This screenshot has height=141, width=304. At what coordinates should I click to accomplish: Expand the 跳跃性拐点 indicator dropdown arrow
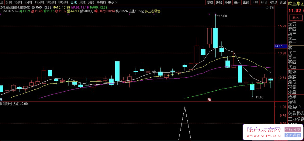[x=1, y=104]
